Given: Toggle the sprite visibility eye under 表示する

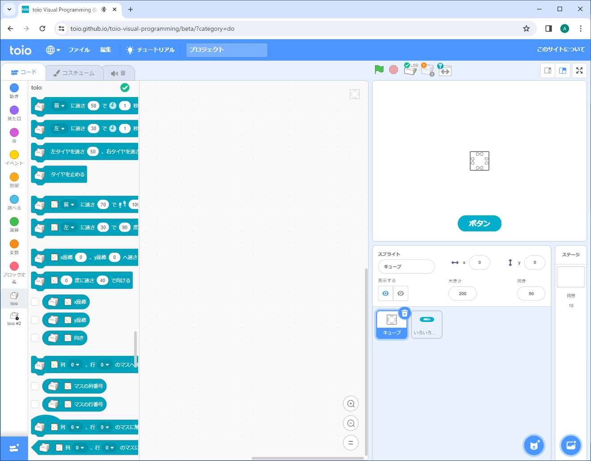Looking at the screenshot, I should [385, 293].
